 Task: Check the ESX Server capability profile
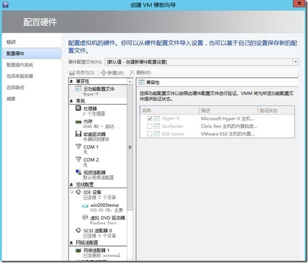pyautogui.click(x=150, y=134)
